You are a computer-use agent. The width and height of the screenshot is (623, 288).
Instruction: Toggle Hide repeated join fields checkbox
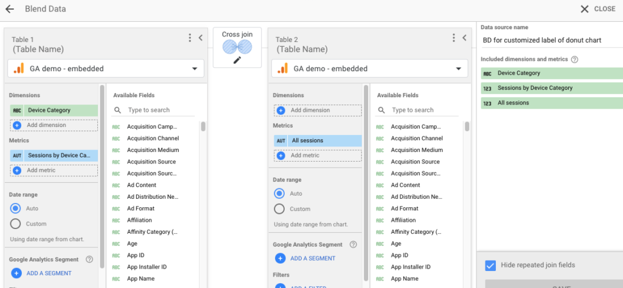(x=491, y=266)
